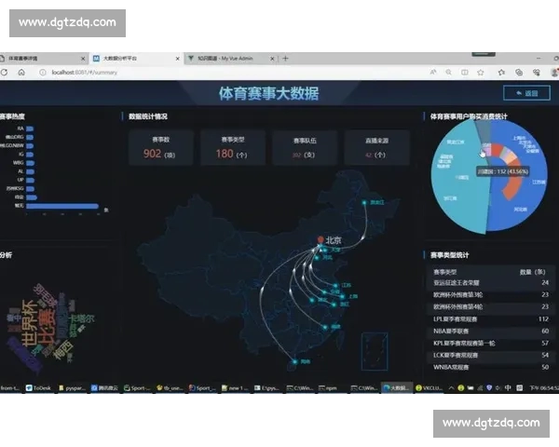Viewport: 559px width, 447px height.
Task: Open the read aloud icon in address bar
Action: pos(433,73)
